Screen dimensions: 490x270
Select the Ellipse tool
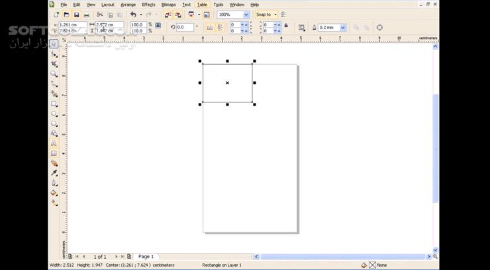tap(54, 114)
